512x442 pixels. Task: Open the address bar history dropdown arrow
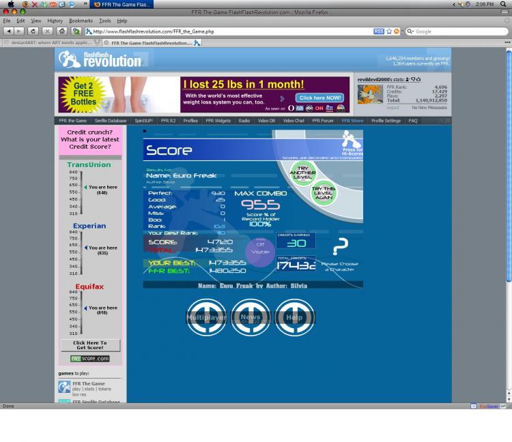403,31
